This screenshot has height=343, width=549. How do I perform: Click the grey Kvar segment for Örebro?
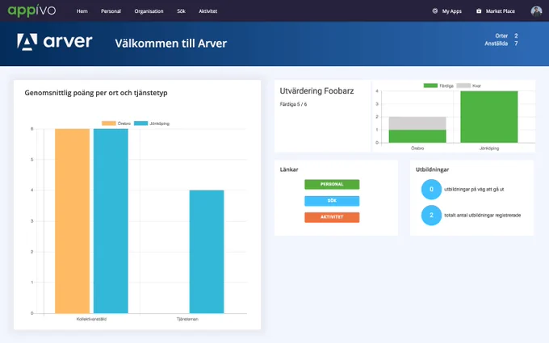coord(417,123)
